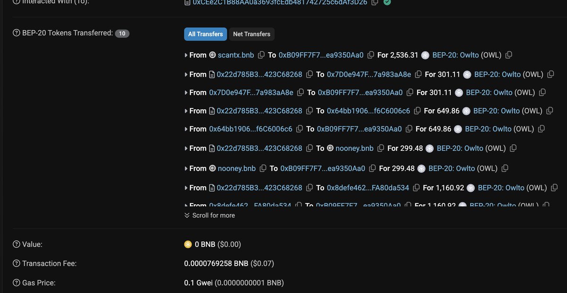Copy 0x22d785B3 address in row to 0x8defe462
Screen dimensions: 567x293
pyautogui.click(x=309, y=188)
